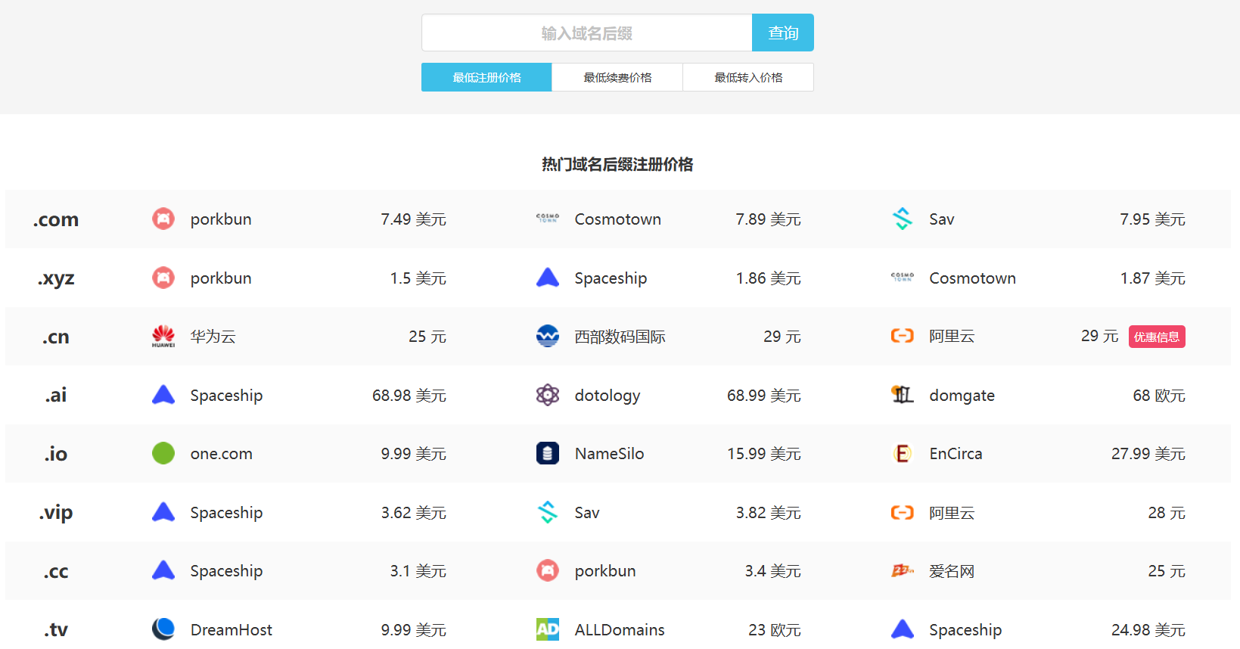Click NameSilo logo in .io row
Screen dimensions: 1240x649
(548, 453)
